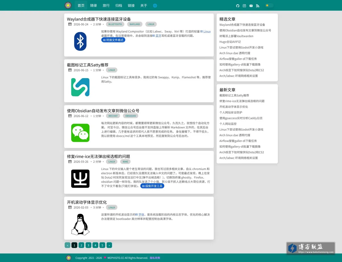
Task: Open the language globe icon
Action: (155, 5)
